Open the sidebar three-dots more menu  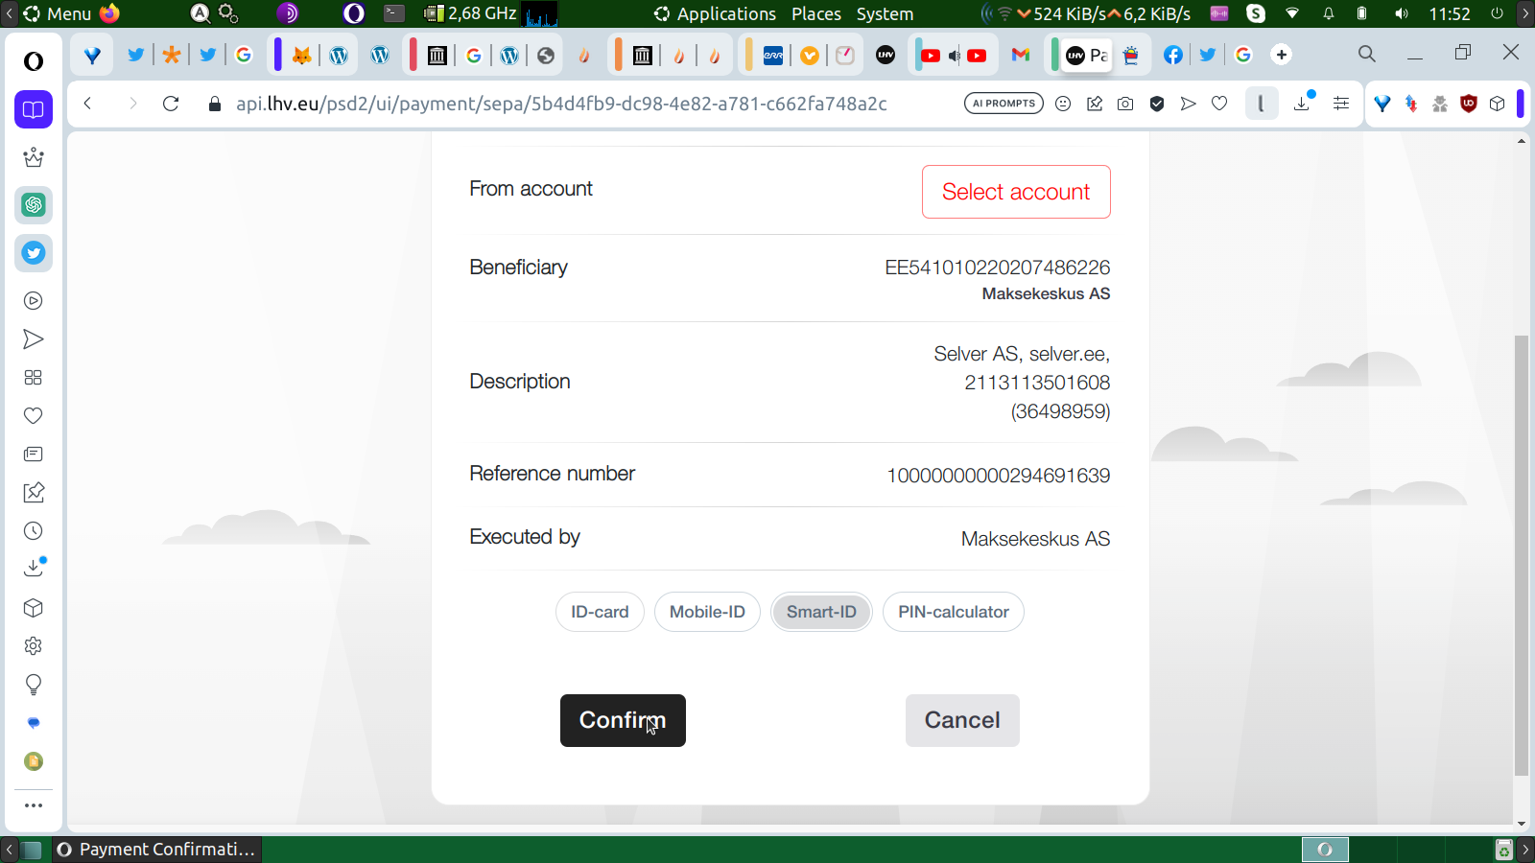34,805
